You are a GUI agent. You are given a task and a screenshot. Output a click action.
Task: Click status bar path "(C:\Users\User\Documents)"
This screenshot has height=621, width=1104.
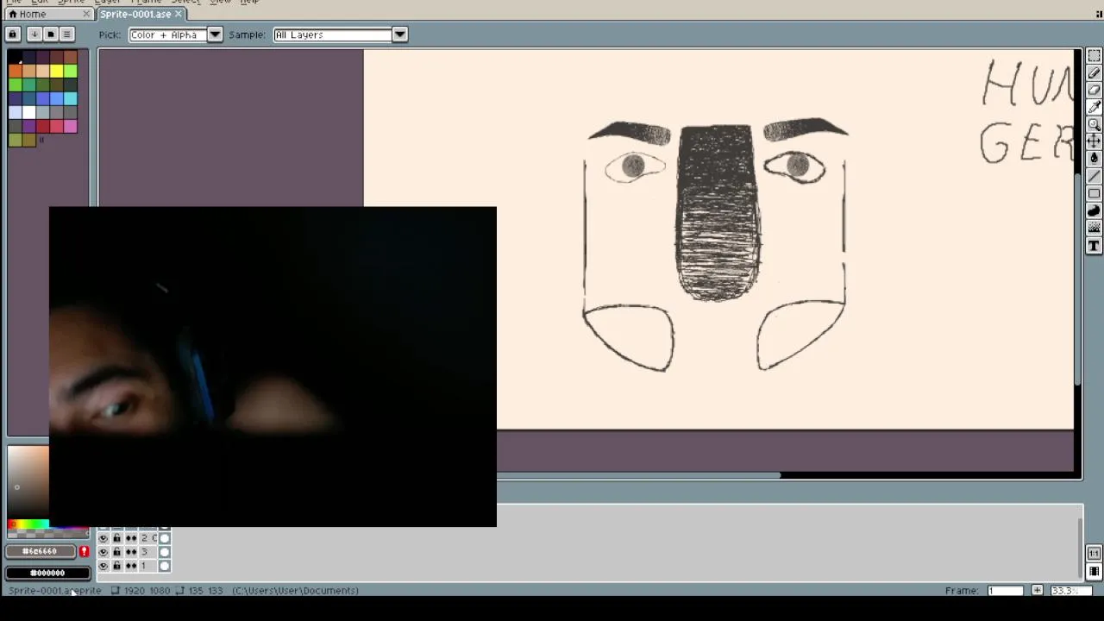(295, 591)
